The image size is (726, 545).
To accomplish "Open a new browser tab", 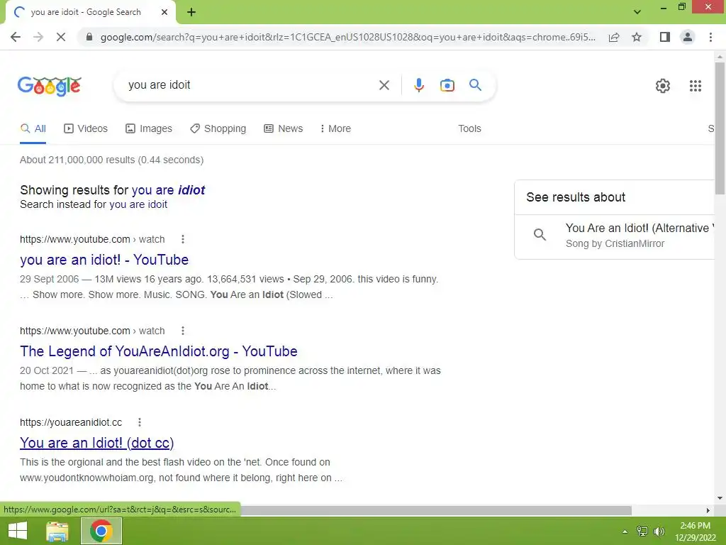I will tap(191, 13).
